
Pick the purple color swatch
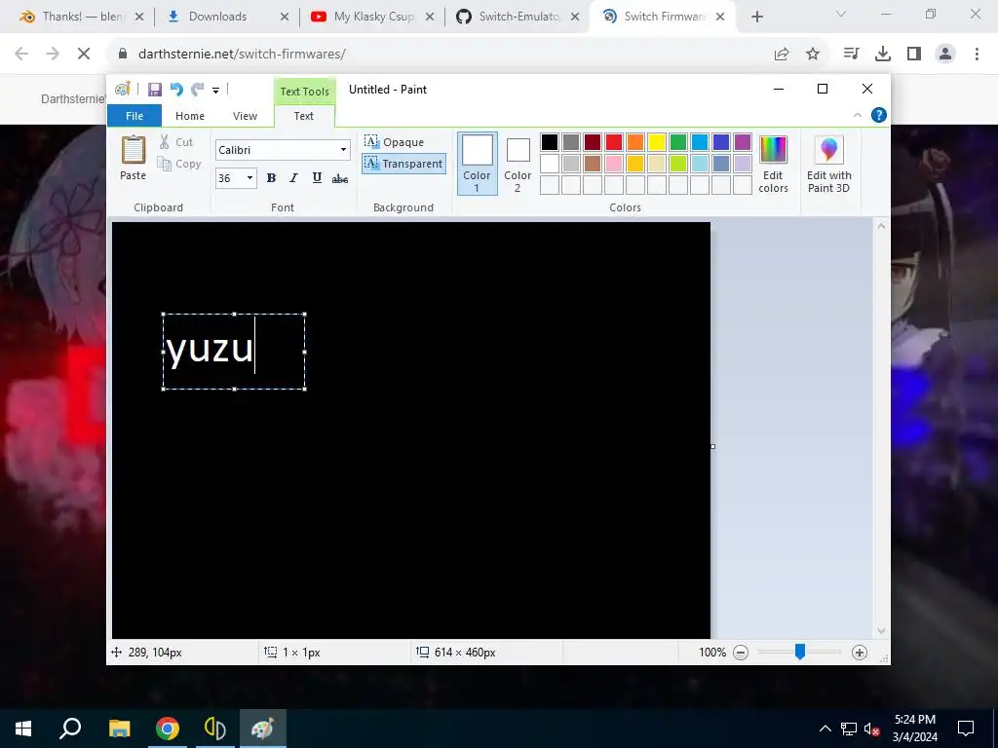click(x=742, y=142)
